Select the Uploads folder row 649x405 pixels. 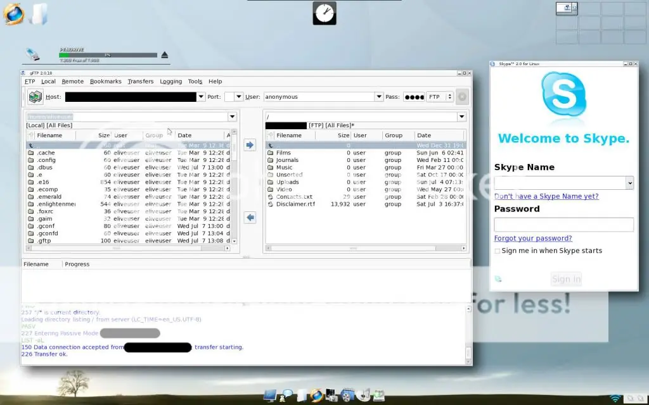pos(366,182)
